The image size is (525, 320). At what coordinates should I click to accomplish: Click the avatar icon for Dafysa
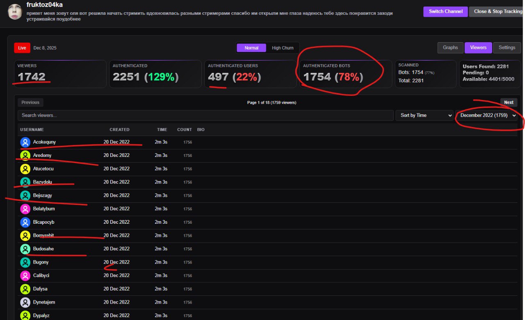pyautogui.click(x=25, y=289)
